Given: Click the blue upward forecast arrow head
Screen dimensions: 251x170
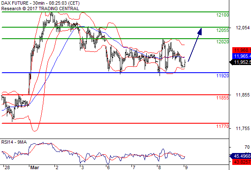Looking at the screenshot, I should point(200,31).
